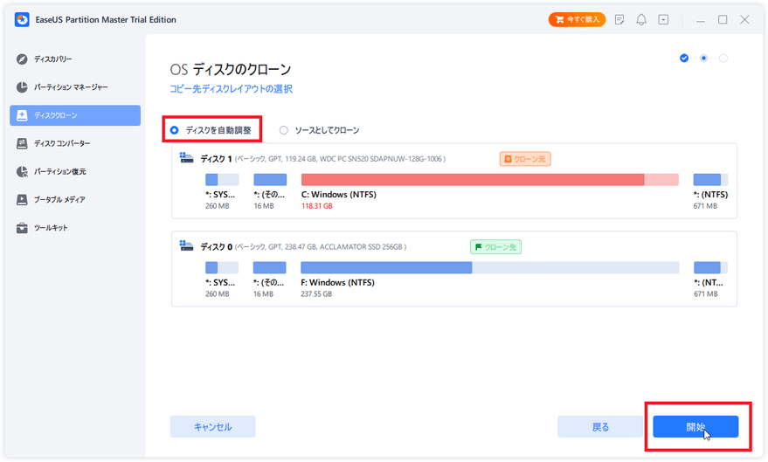
Task: Click the 戻る button
Action: tap(600, 427)
